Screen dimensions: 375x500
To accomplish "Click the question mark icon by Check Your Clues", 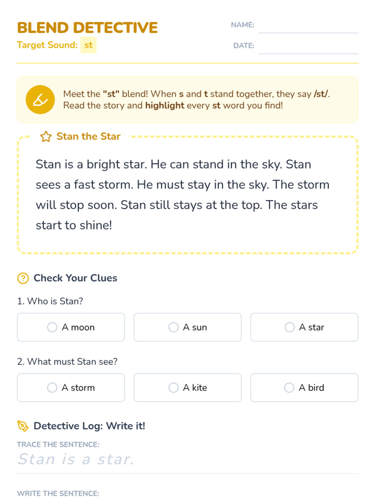I will tap(23, 278).
